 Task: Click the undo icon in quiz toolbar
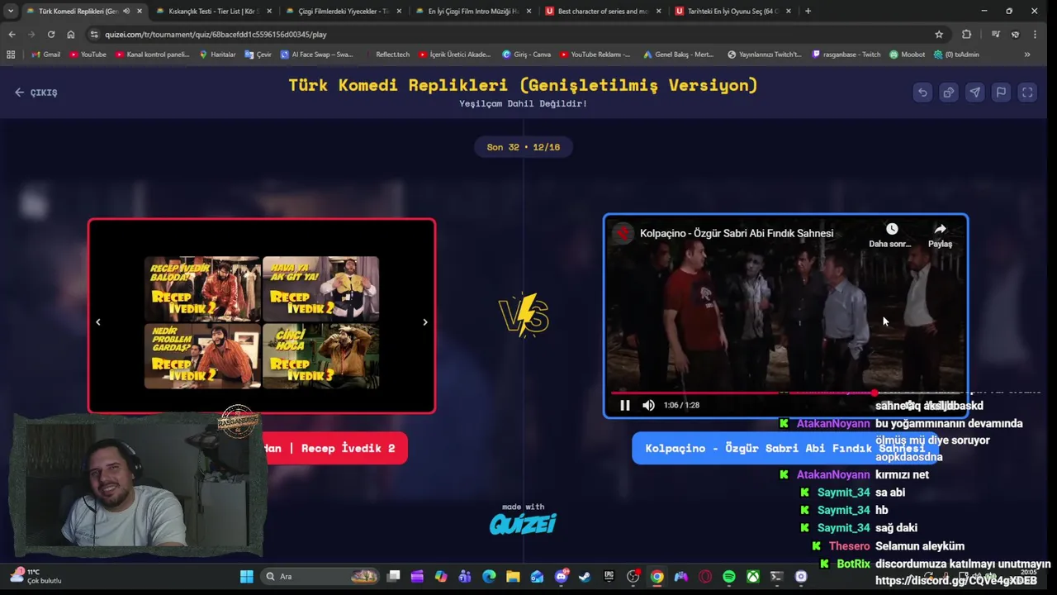pyautogui.click(x=922, y=93)
